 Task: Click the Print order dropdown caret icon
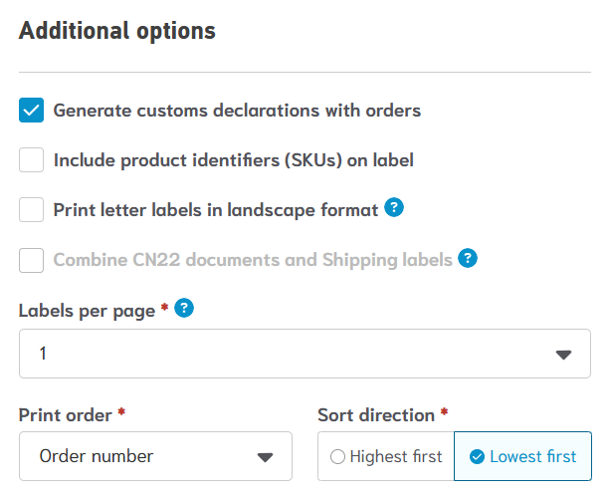pyautogui.click(x=265, y=457)
